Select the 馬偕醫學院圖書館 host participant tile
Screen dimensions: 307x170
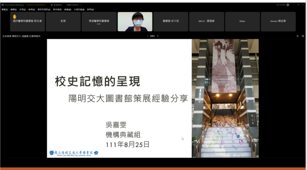(99, 21)
